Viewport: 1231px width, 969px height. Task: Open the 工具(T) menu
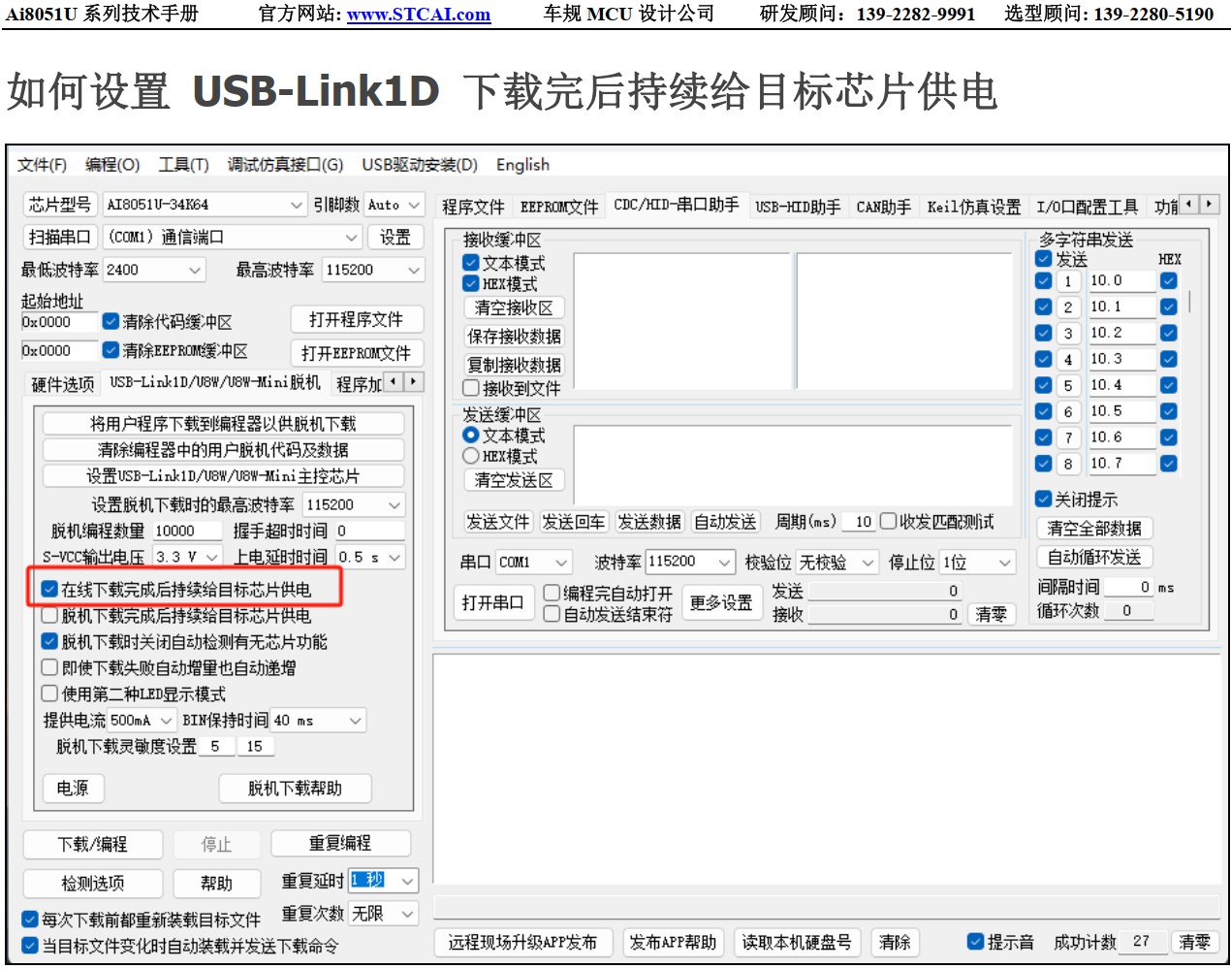tap(184, 165)
